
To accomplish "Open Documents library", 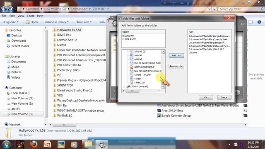I will tap(19, 62).
